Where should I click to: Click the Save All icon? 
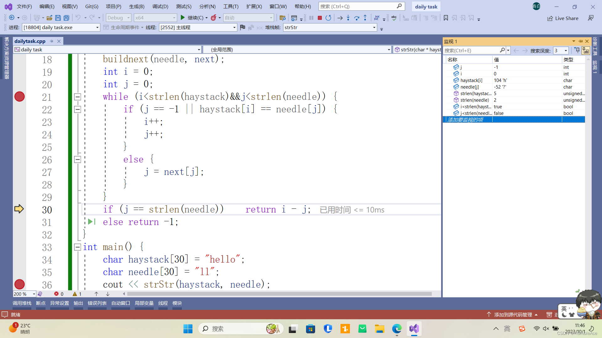pos(66,18)
